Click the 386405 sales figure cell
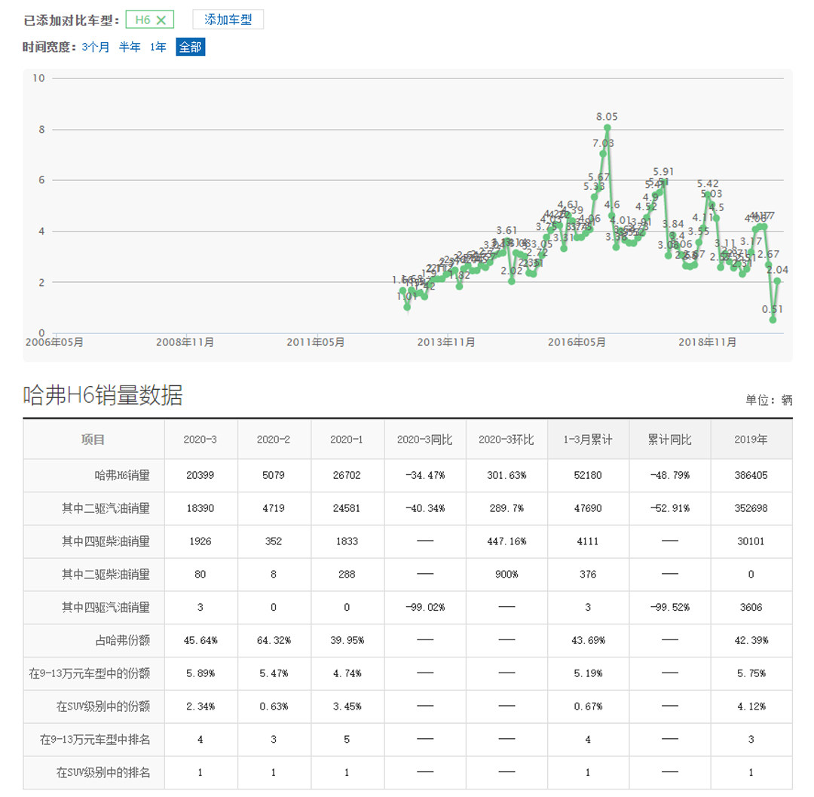Image resolution: width=814 pixels, height=797 pixels. pyautogui.click(x=751, y=475)
